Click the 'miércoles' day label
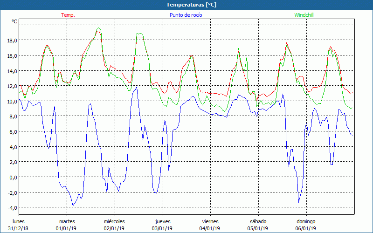373x233 pixels. (114, 221)
